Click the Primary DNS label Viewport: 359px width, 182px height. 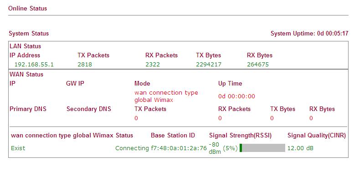(28, 109)
